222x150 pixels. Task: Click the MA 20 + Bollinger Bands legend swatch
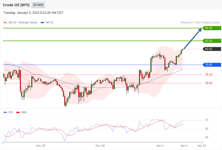point(5,23)
